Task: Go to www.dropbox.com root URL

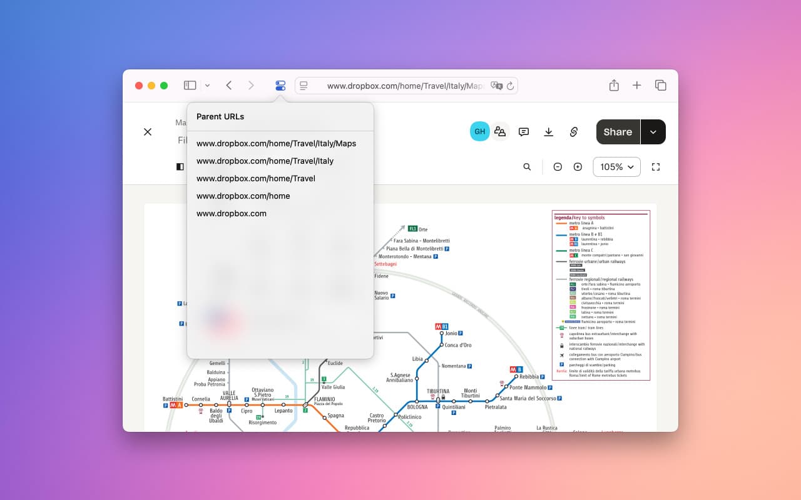Action: point(232,213)
